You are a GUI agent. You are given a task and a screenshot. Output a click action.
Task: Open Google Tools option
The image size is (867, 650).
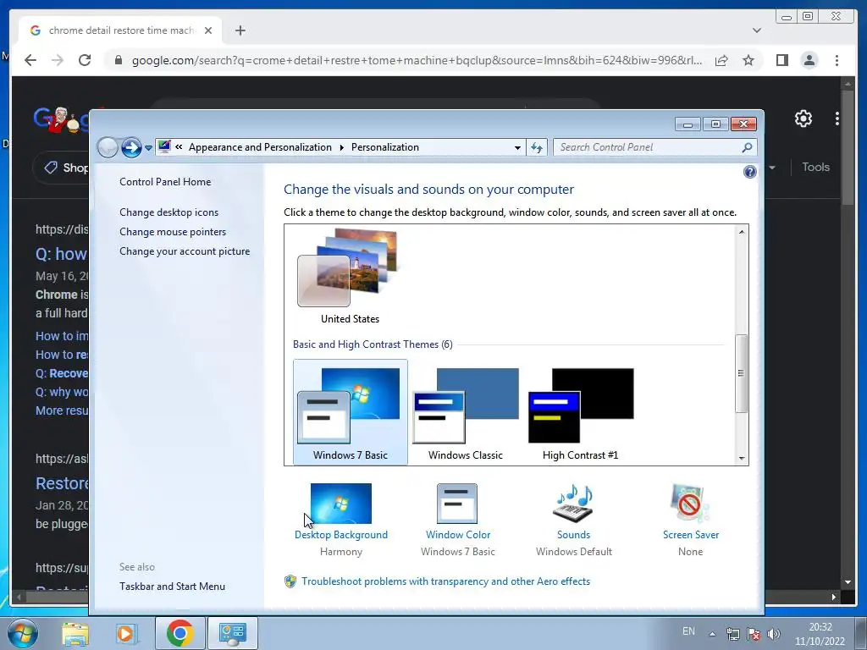tap(815, 167)
